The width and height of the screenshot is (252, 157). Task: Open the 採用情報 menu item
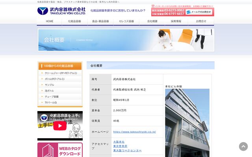(x=176, y=21)
